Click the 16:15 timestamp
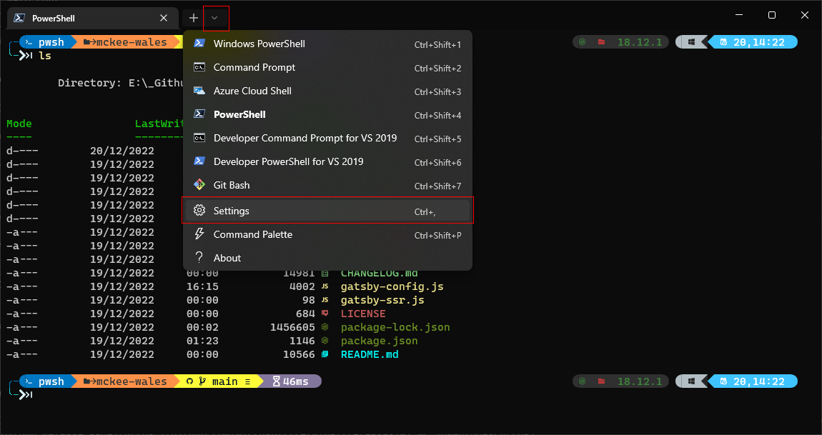Screen dimensions: 822x435 tap(202, 286)
